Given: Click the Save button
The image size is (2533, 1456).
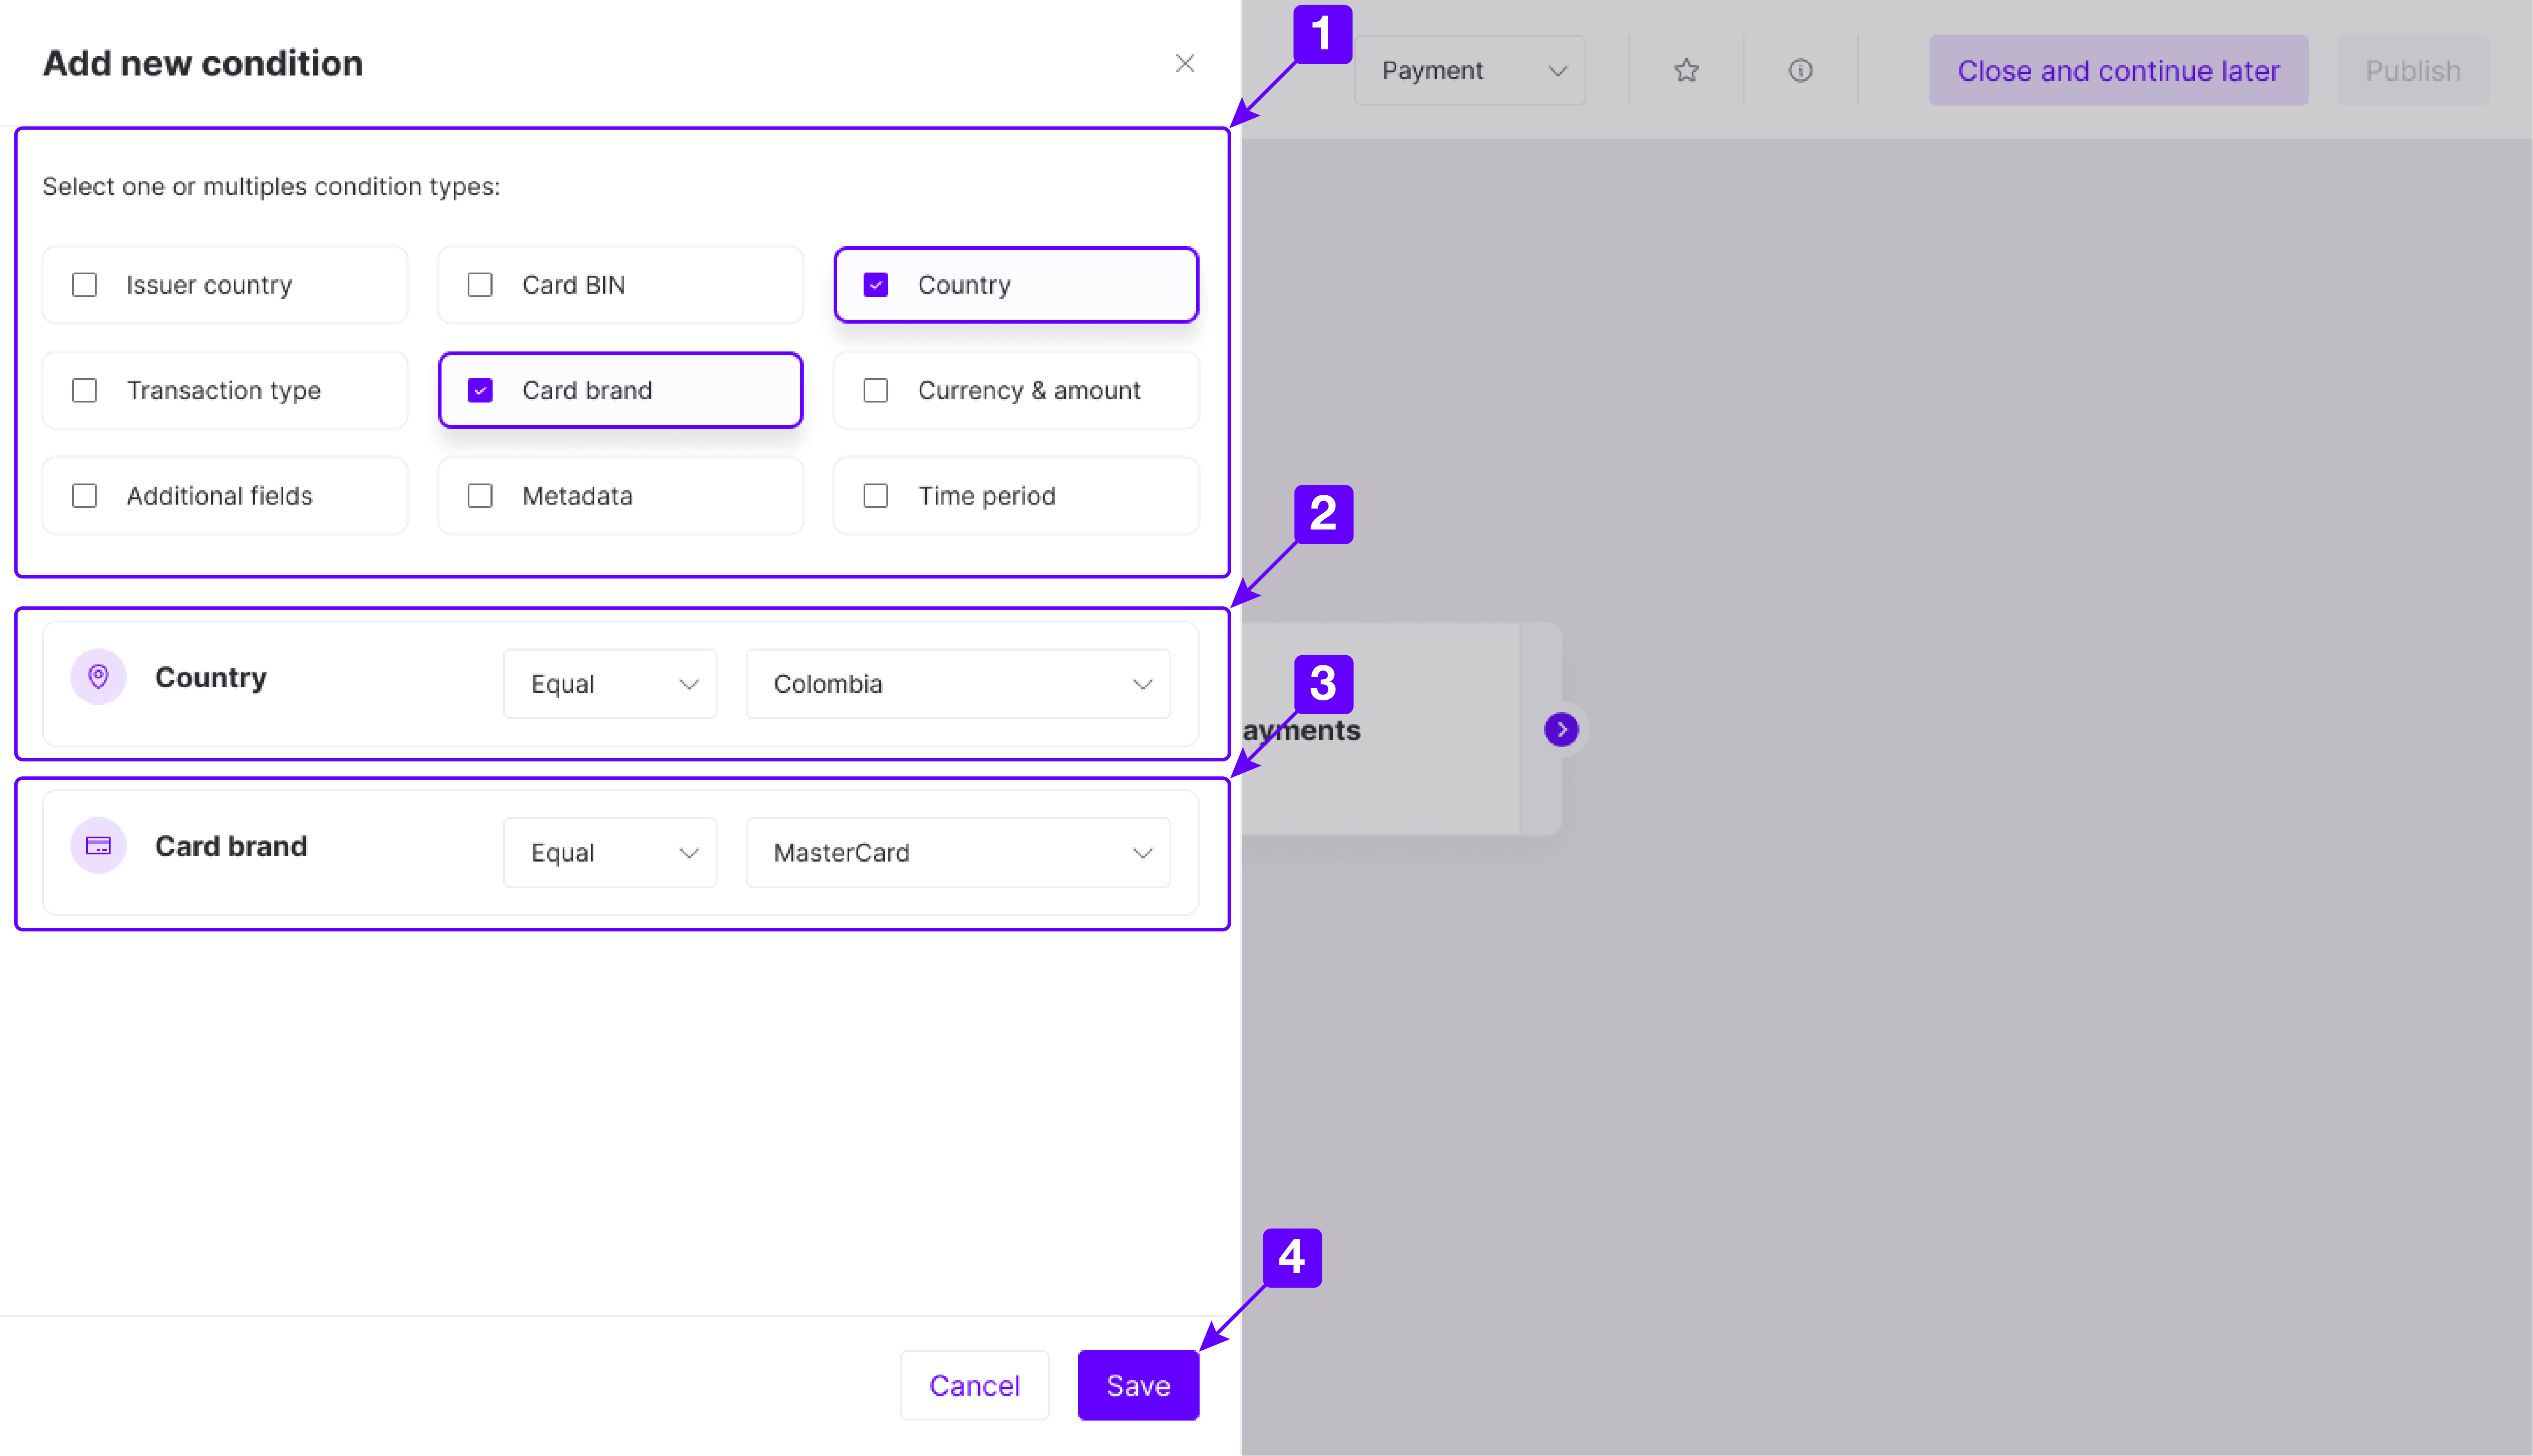Looking at the screenshot, I should [x=1138, y=1385].
